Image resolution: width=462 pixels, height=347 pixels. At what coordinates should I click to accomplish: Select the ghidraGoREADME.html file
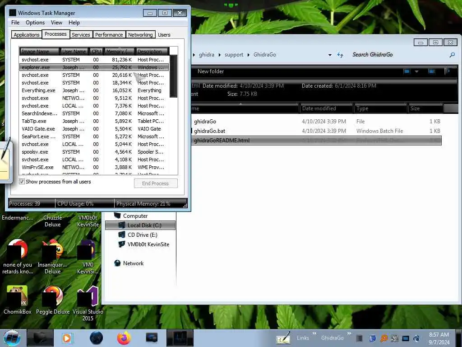pyautogui.click(x=316, y=140)
